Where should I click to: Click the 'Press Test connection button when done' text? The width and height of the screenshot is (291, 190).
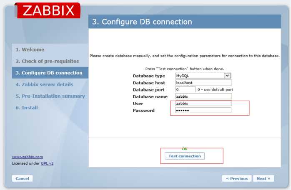(x=185, y=69)
